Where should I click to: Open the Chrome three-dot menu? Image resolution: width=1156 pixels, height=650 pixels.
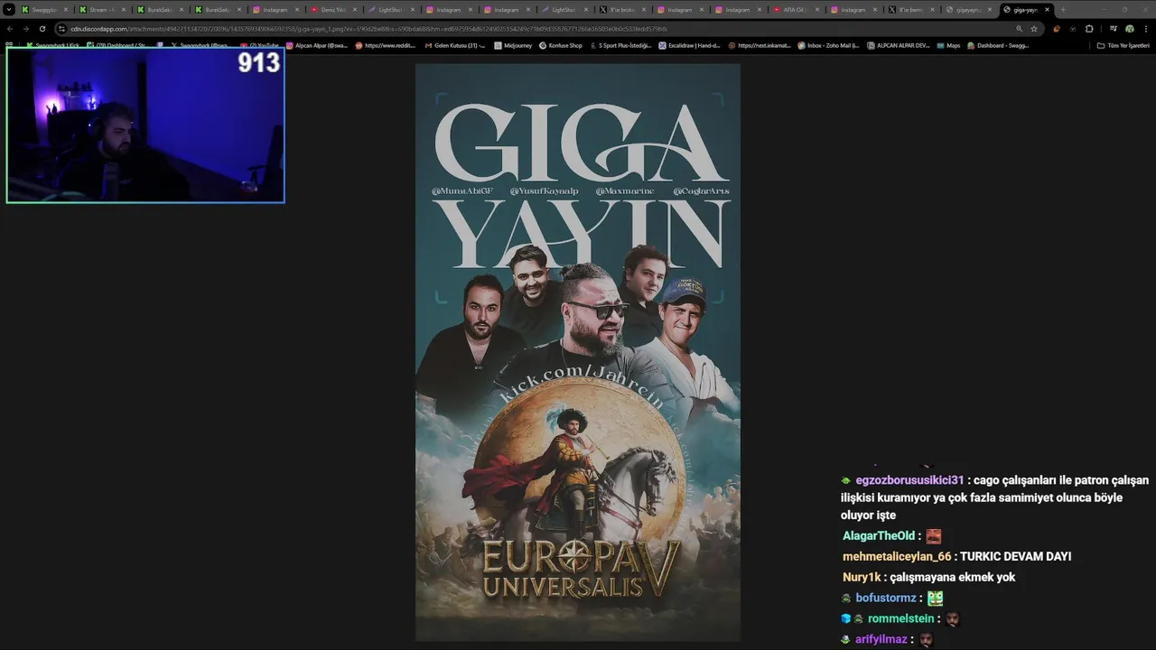tap(1145, 29)
